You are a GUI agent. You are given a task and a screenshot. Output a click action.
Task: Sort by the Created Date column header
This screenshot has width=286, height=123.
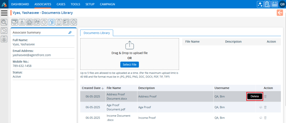[93, 88]
